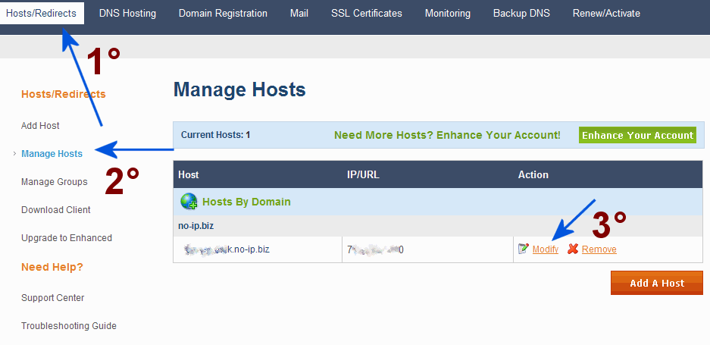Click the Hosts By Domain heading
The width and height of the screenshot is (710, 345).
[x=246, y=202]
